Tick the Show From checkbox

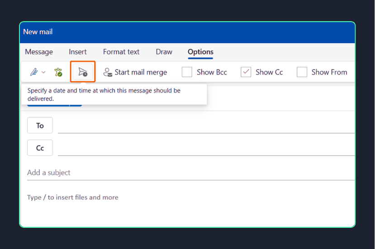302,72
